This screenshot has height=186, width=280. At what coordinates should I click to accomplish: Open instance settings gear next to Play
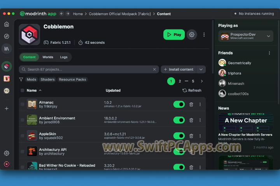click(192, 34)
